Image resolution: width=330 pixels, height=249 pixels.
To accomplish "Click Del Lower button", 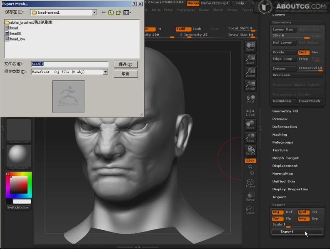I will click(284, 42).
